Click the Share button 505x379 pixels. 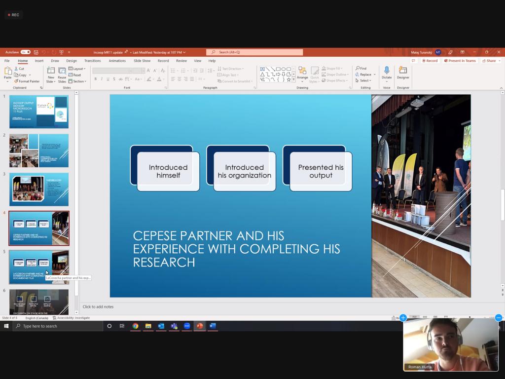click(489, 61)
